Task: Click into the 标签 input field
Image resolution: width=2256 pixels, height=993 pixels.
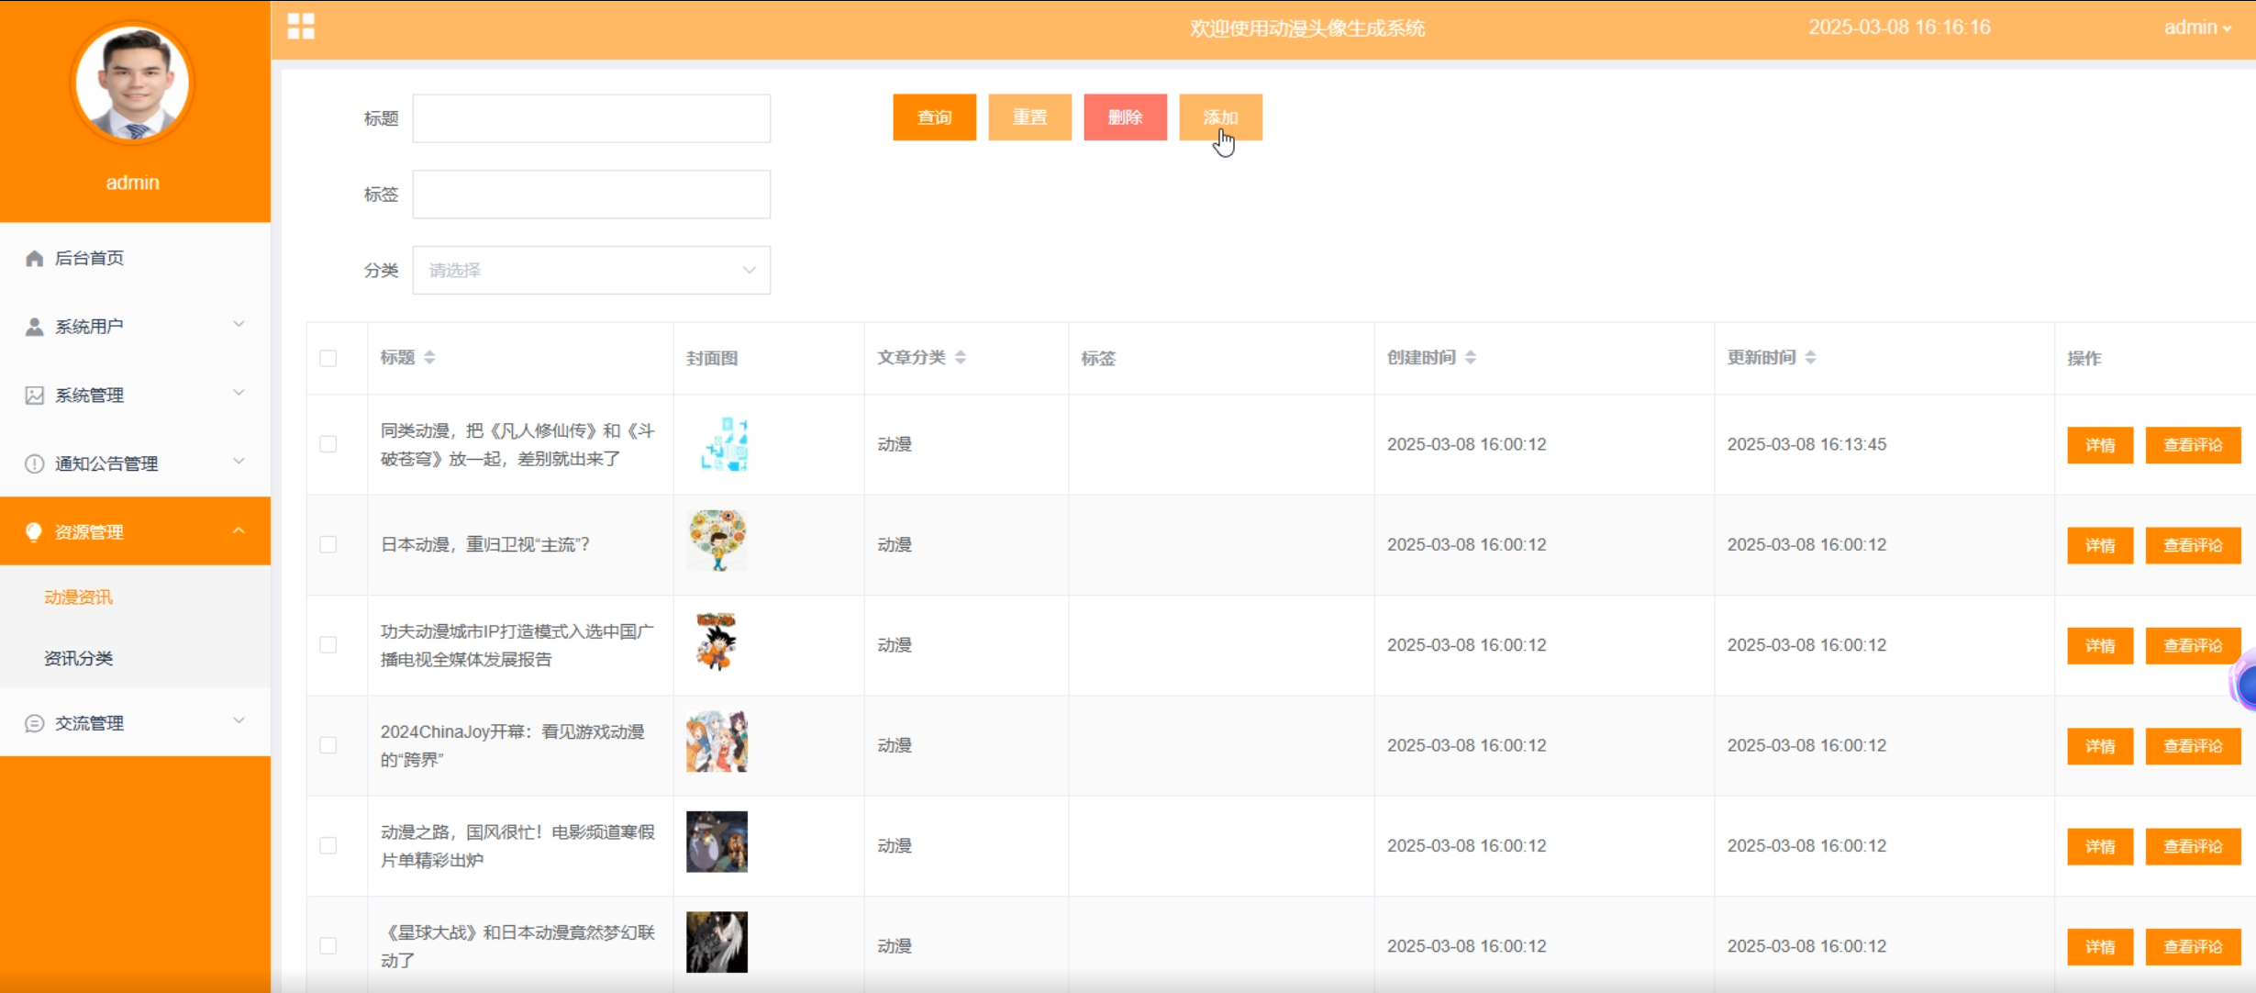Action: pyautogui.click(x=591, y=195)
